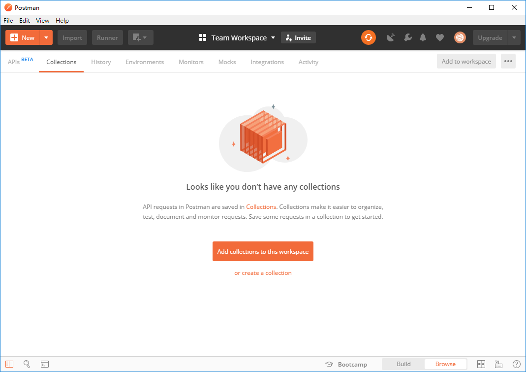The image size is (526, 372).
Task: Toggle the two-pane layout icon
Action: pos(481,364)
